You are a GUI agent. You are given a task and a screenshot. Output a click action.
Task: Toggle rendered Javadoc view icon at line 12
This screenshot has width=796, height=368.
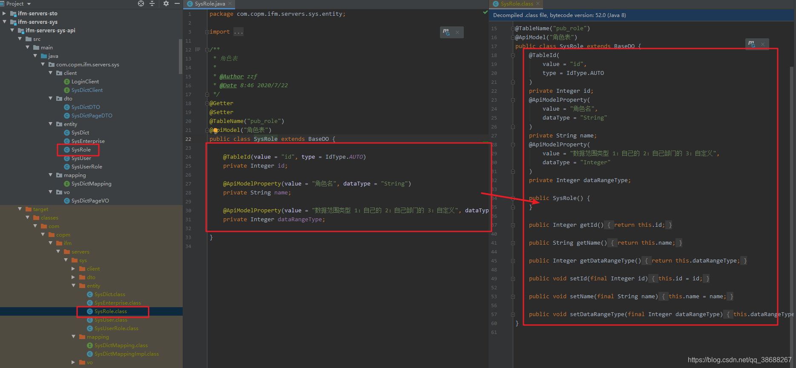pos(198,50)
